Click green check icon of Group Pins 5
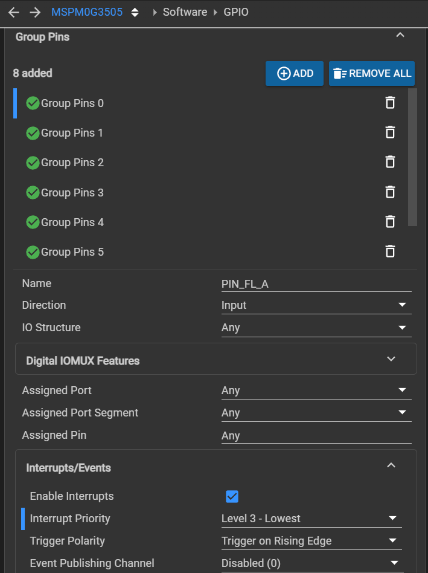 [33, 252]
